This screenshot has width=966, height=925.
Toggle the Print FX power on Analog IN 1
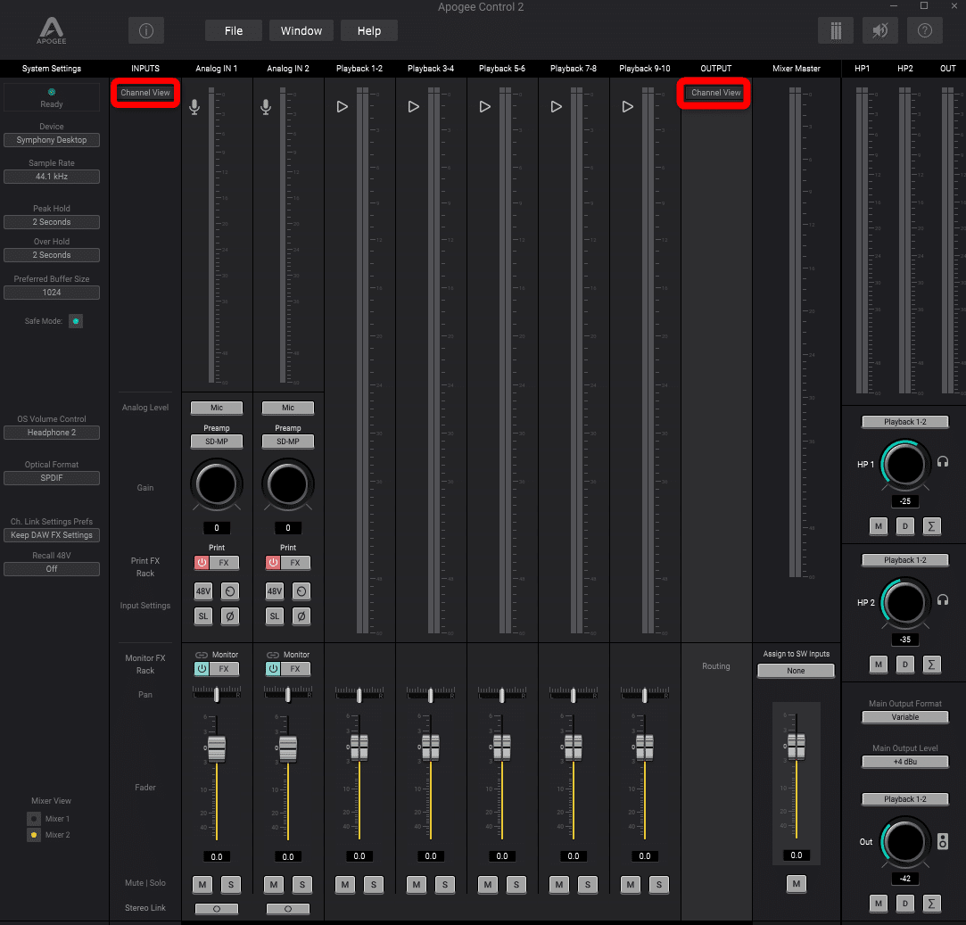(x=202, y=562)
